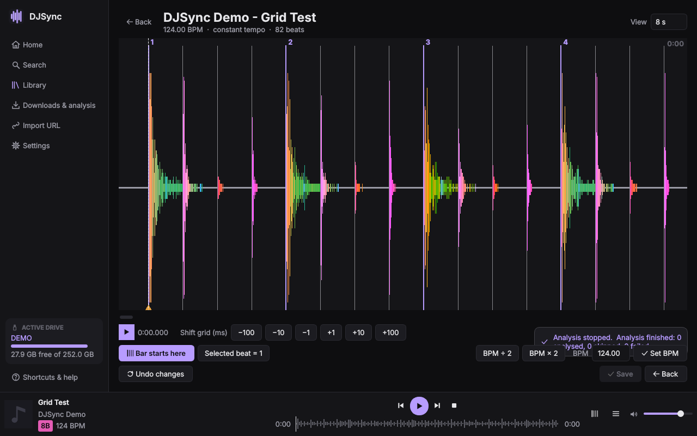Screen dimensions: 697x436
Task: Stop playback with the square button
Action: click(x=454, y=405)
